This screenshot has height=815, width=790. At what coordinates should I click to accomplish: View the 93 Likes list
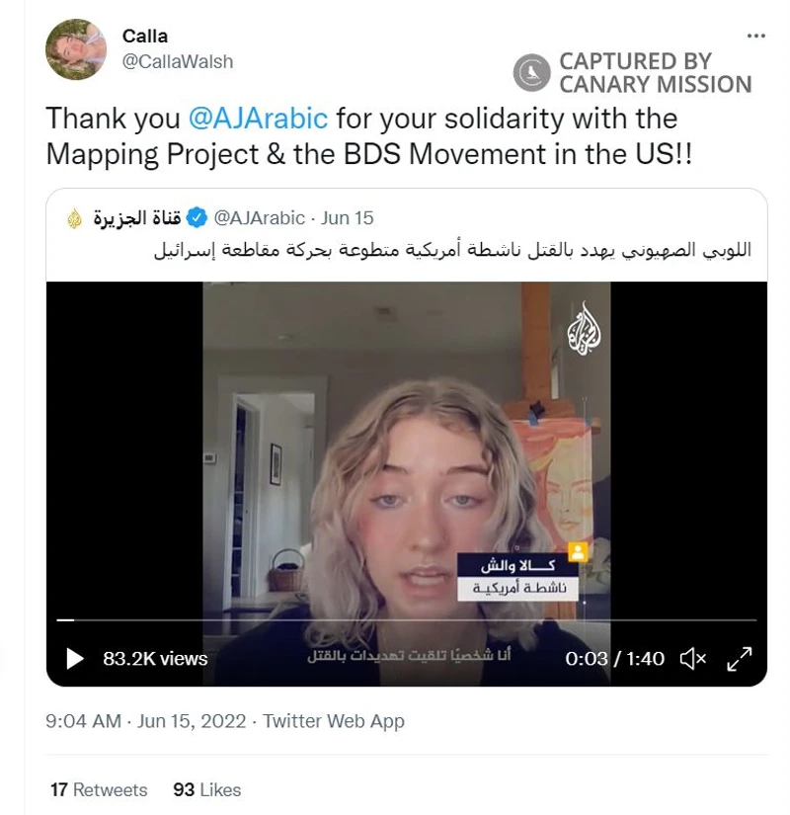[x=206, y=789]
